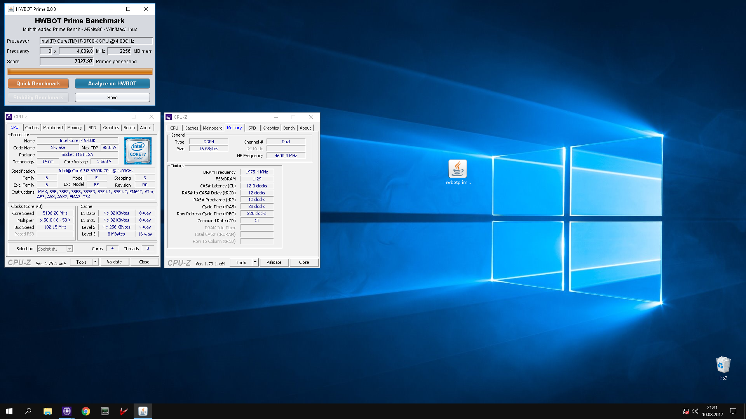
Task: Click Tools button in left CPU-Z window
Action: tap(81, 262)
